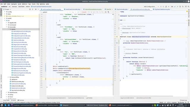The image size is (190, 107).
Task: Switch to CityController.php tab
Action: point(122,9)
